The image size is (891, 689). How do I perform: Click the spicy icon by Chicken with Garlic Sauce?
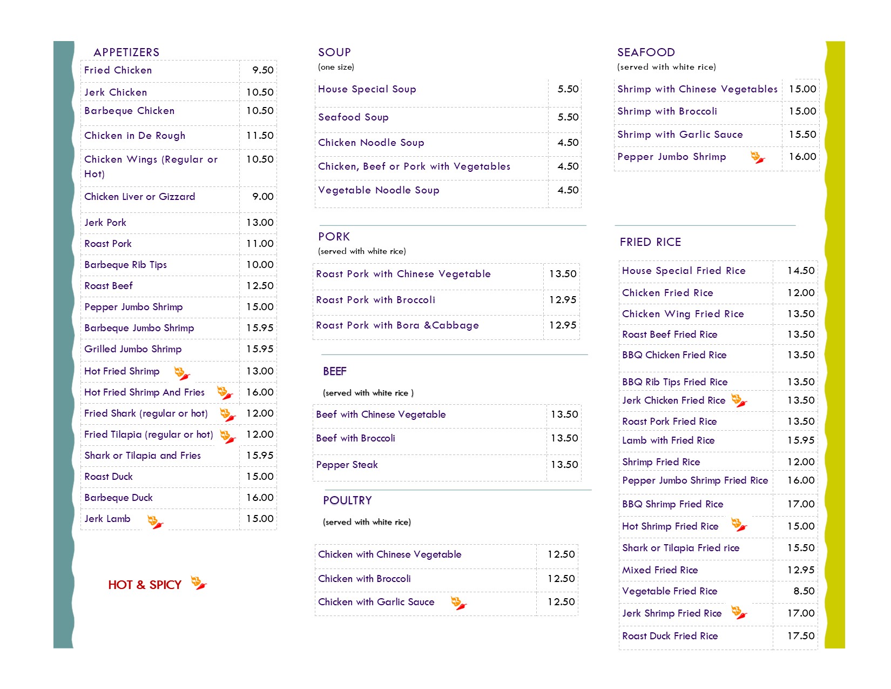point(458,603)
